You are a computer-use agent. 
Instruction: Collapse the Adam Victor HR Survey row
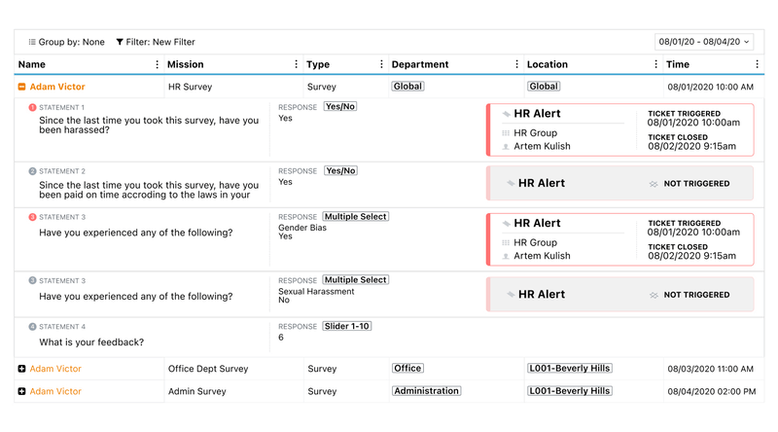(21, 87)
